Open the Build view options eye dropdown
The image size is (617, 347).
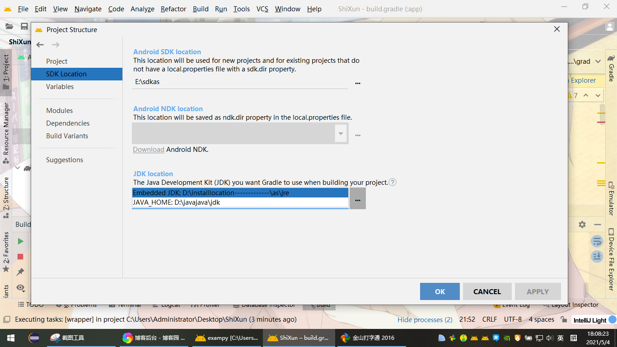tap(20, 287)
